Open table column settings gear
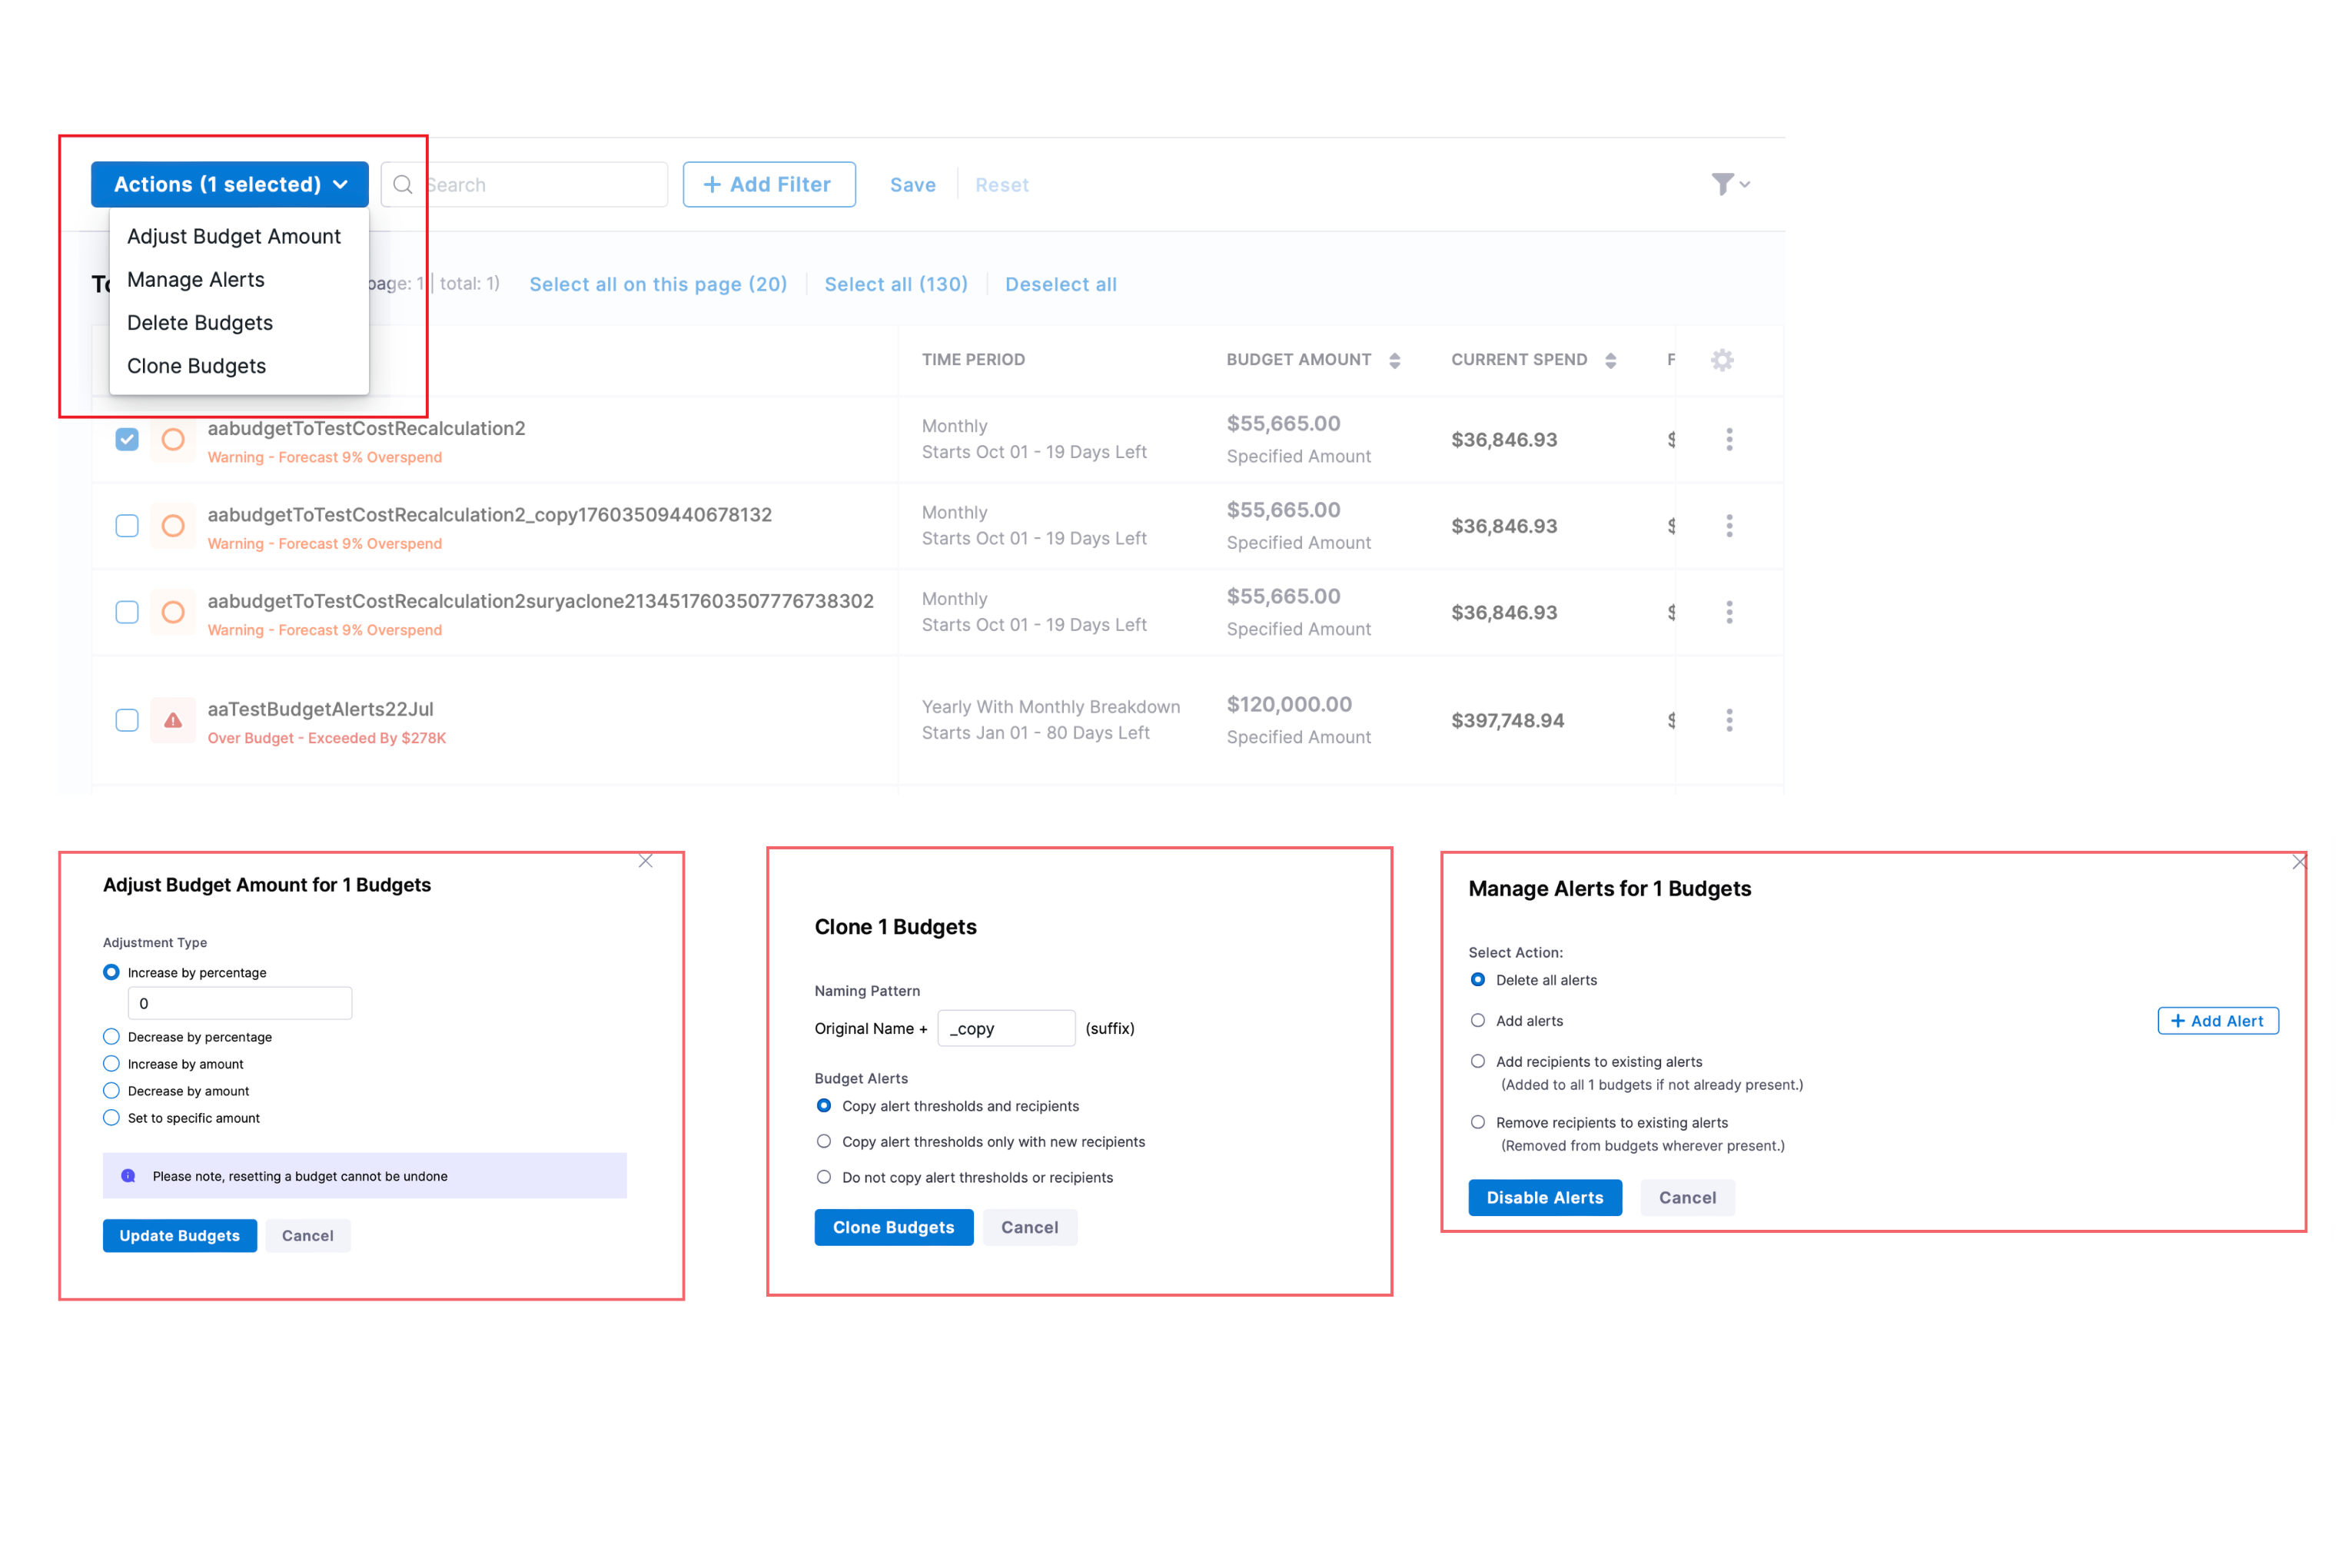 pos(1722,360)
